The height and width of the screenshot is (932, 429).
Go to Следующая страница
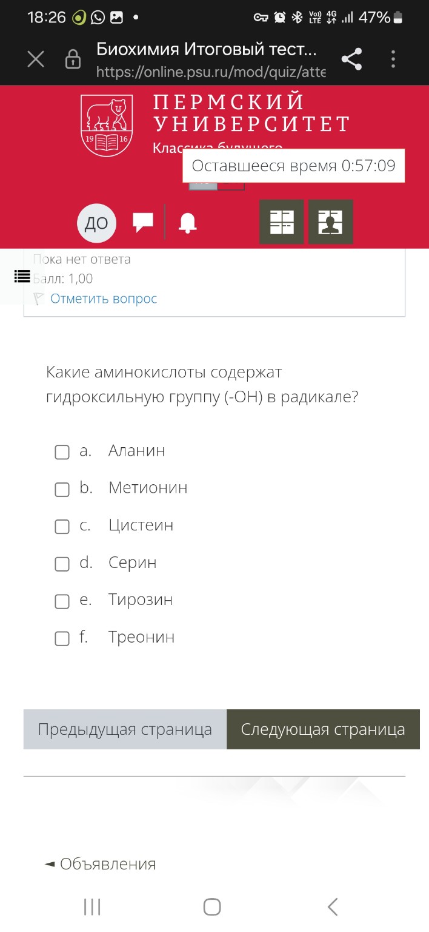point(322,729)
